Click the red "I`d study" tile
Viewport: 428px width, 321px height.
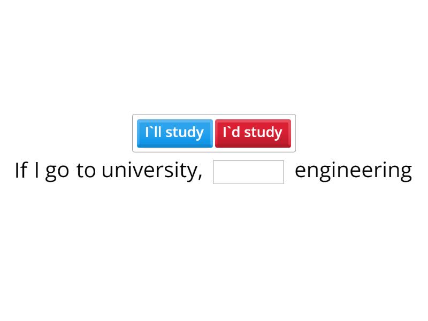tap(253, 133)
